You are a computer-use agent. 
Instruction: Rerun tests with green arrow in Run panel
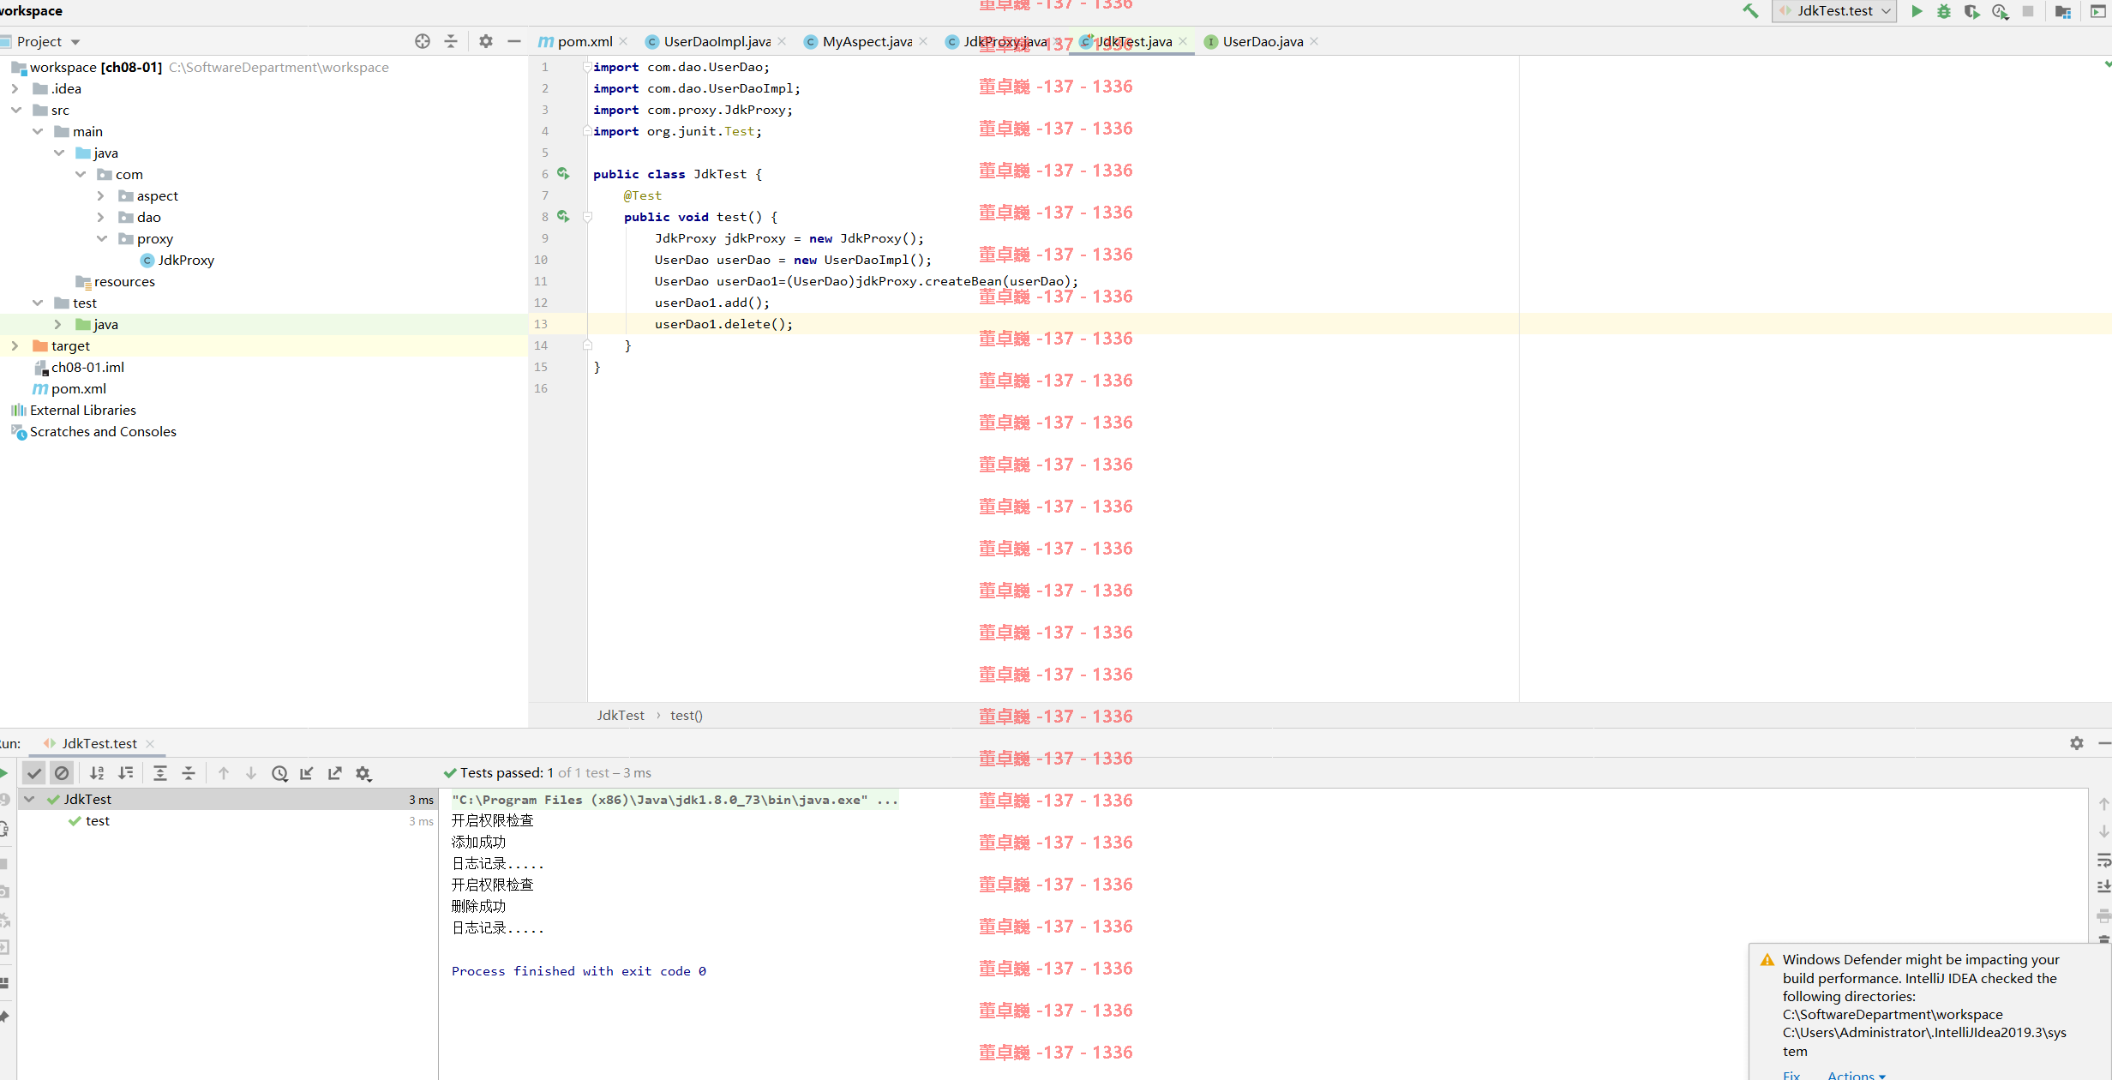(4, 773)
